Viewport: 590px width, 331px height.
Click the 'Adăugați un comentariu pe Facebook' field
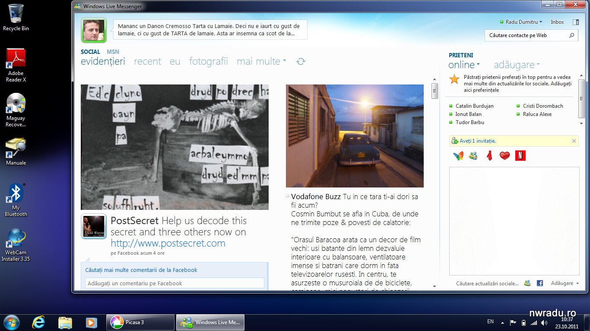tap(174, 283)
